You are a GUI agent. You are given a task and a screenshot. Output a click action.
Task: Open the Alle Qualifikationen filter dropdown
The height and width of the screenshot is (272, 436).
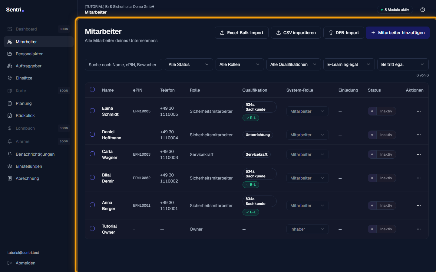point(293,64)
